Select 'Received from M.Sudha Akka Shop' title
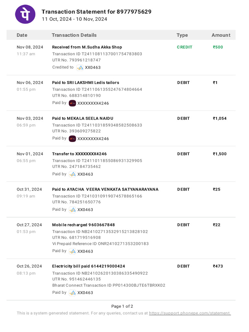The width and height of the screenshot is (249, 332). [87, 47]
